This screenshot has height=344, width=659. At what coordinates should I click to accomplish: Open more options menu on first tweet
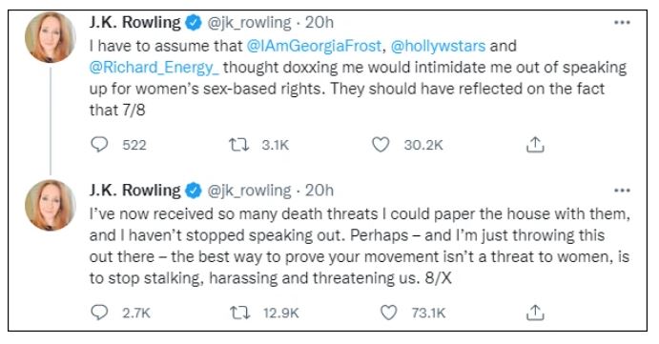pos(622,22)
